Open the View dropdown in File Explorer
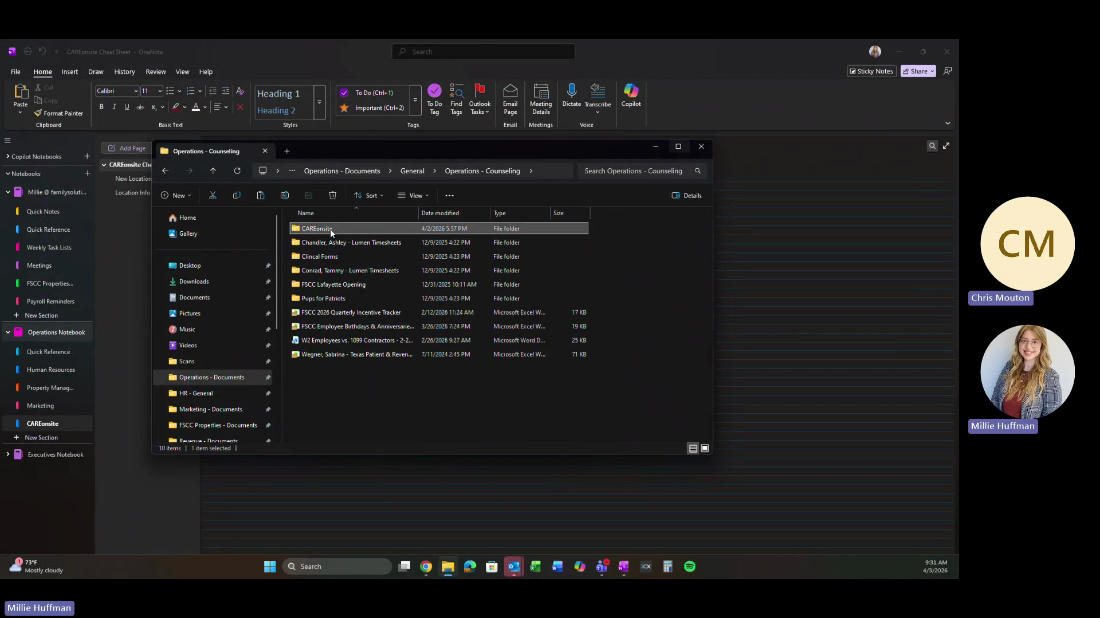Viewport: 1100px width, 618px height. (x=413, y=196)
